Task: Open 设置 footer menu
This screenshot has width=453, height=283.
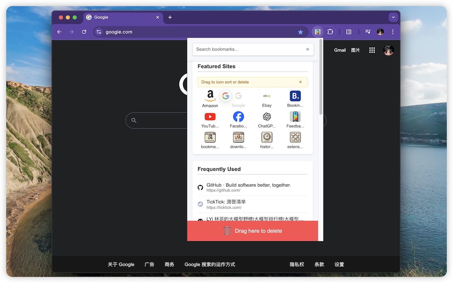Action: coord(339,264)
